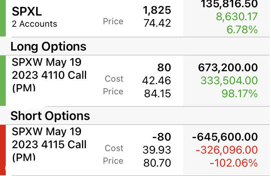This screenshot has height=176, width=271.
Task: Tap the 333,504.00 unrealized gain
Action: coord(229,81)
